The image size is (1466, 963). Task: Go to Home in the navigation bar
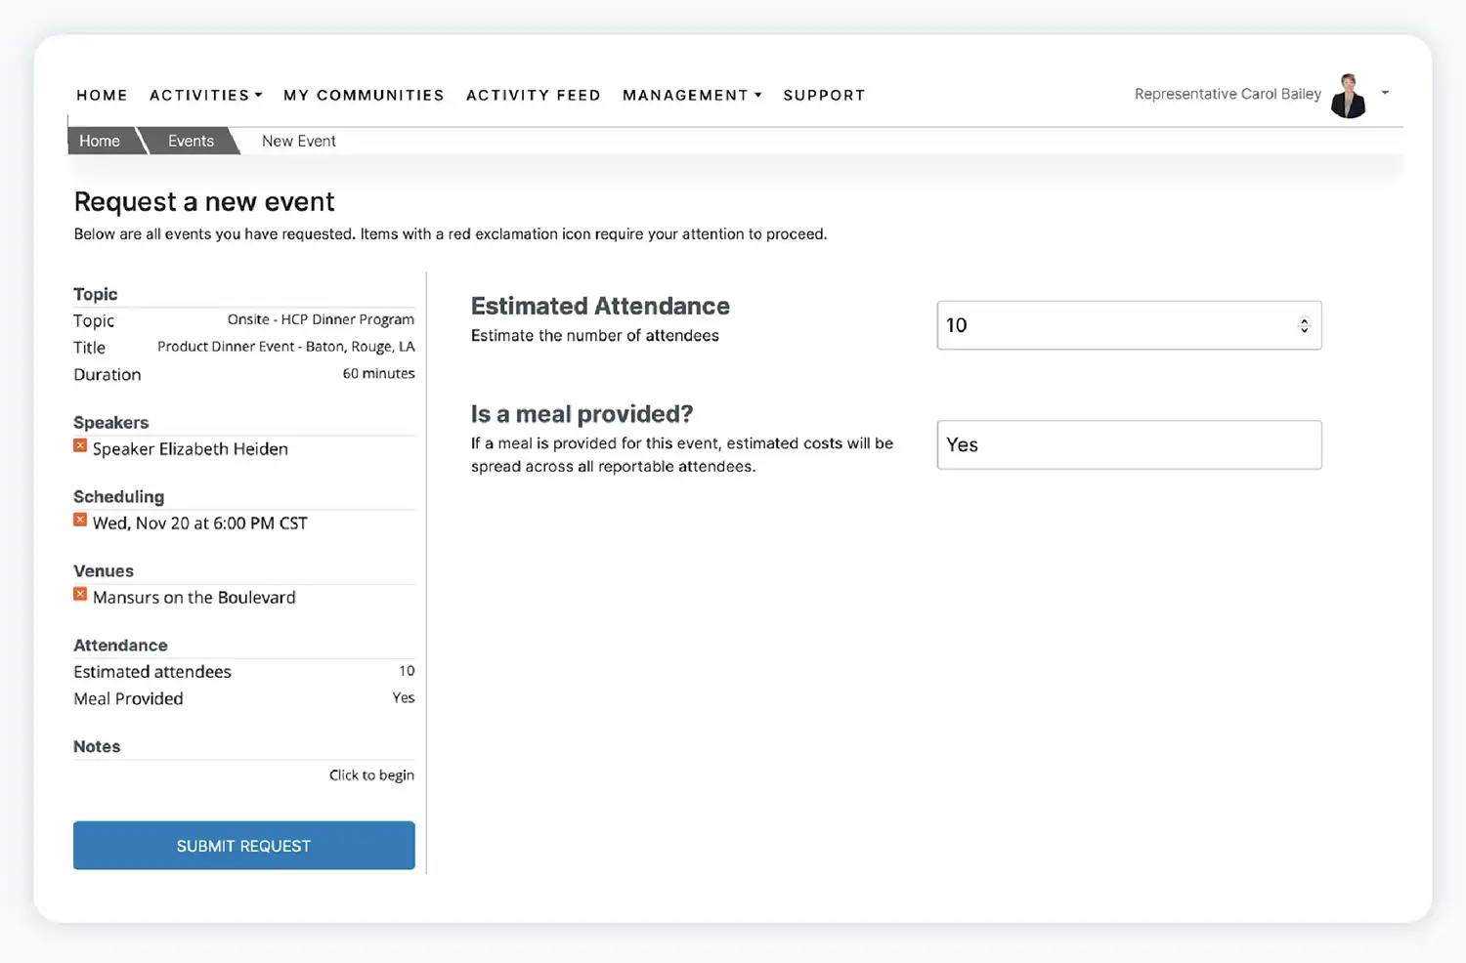coord(102,95)
